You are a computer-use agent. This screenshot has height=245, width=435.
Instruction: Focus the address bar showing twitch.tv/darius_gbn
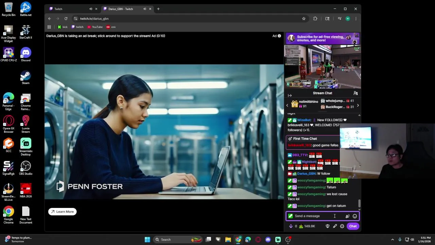[x=187, y=19]
